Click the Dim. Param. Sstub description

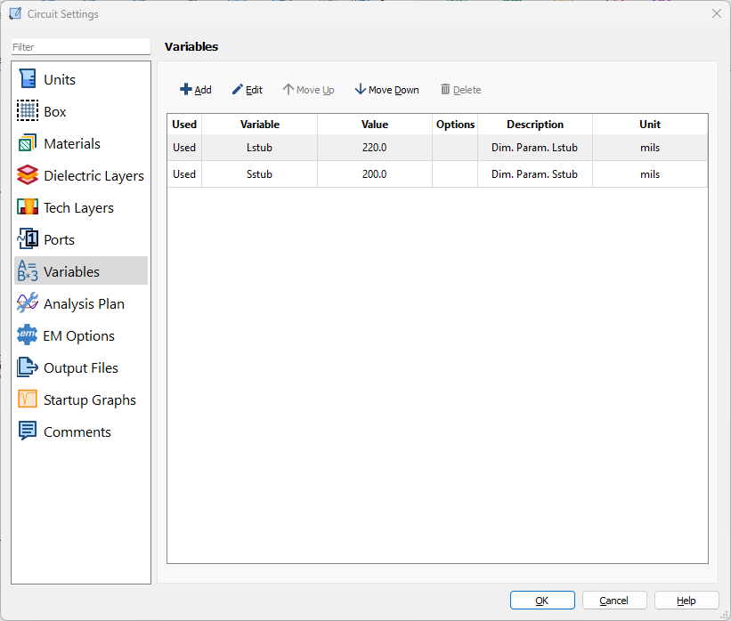(535, 174)
